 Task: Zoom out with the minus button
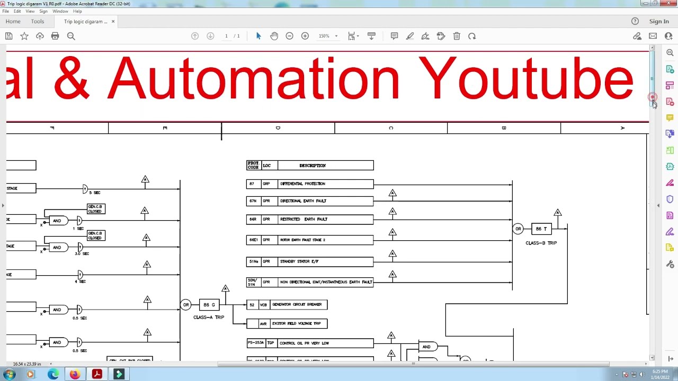click(289, 36)
